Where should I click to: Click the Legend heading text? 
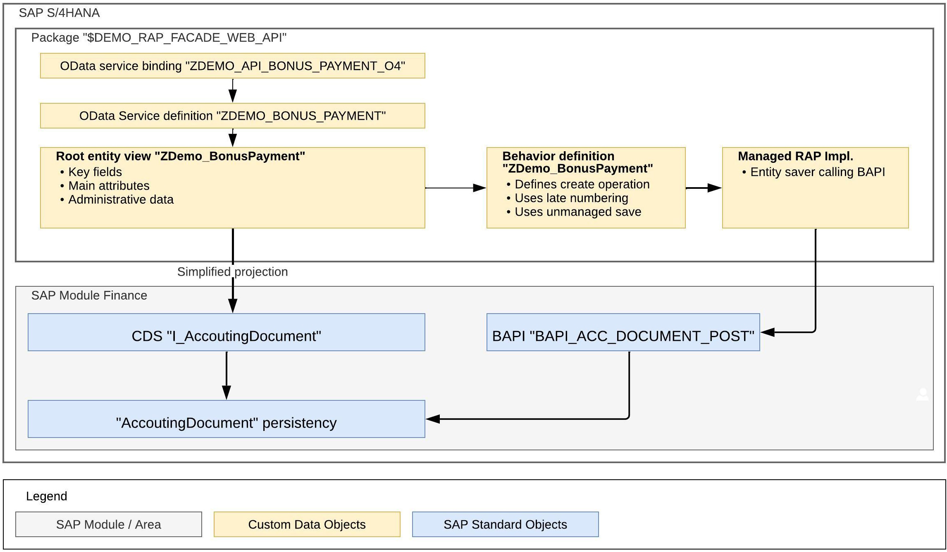pyautogui.click(x=46, y=496)
